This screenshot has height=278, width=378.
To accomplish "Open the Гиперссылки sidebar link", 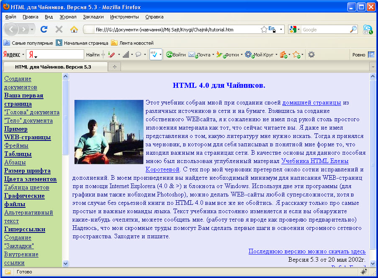I will (25, 229).
